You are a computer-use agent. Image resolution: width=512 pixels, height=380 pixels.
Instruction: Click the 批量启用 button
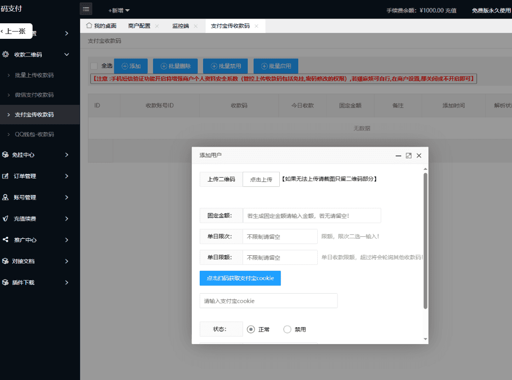275,66
